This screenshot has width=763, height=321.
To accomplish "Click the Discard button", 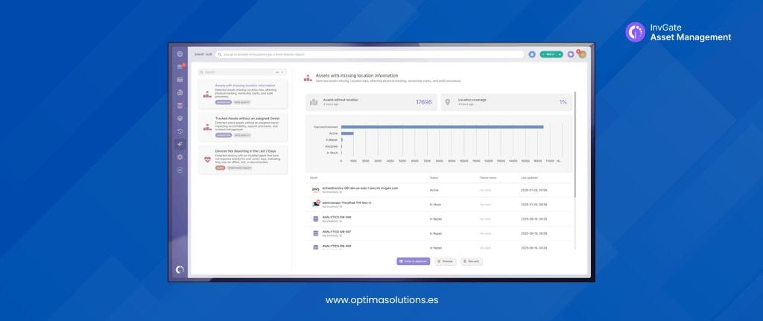I will [471, 261].
